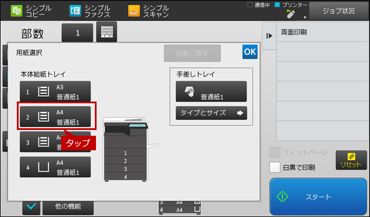Collapse the action panel arrow

coord(269,36)
